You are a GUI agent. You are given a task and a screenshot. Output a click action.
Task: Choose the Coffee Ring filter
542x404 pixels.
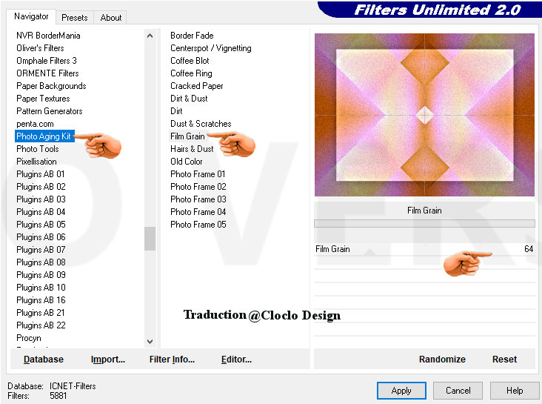click(x=191, y=73)
